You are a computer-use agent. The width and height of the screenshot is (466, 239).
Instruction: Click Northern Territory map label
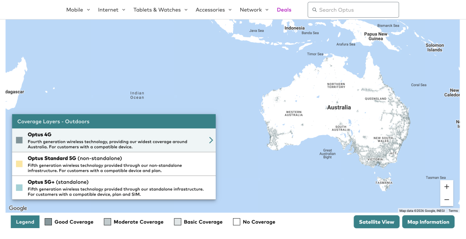tap(336, 86)
